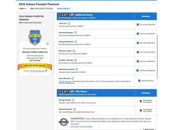Click the CARFAX guarantee seal
The width and height of the screenshot is (174, 130).
coord(64,122)
